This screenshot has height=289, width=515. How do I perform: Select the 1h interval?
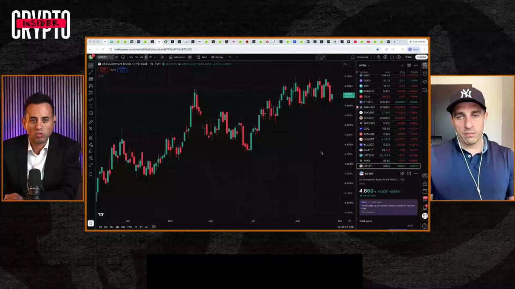(136, 57)
